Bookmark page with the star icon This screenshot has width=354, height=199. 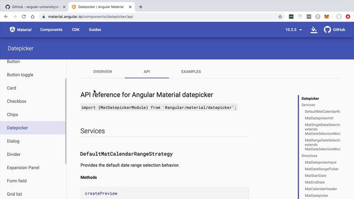pos(280,17)
